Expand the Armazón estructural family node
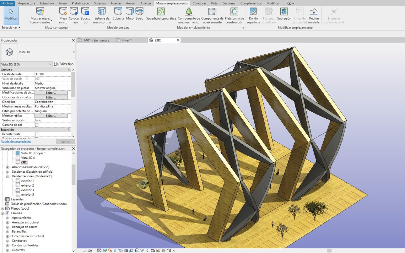 7,222
